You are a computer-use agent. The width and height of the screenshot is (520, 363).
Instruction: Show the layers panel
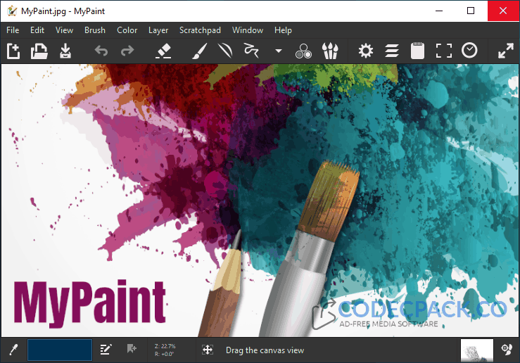pos(392,51)
